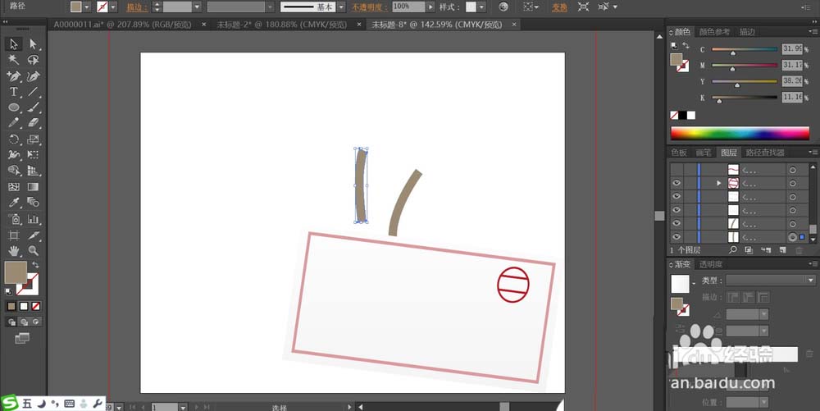Set None mode button below toolbox swatches

pyautogui.click(x=35, y=307)
